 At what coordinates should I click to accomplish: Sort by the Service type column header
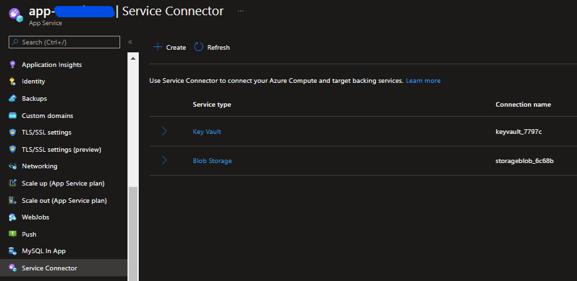[x=212, y=104]
